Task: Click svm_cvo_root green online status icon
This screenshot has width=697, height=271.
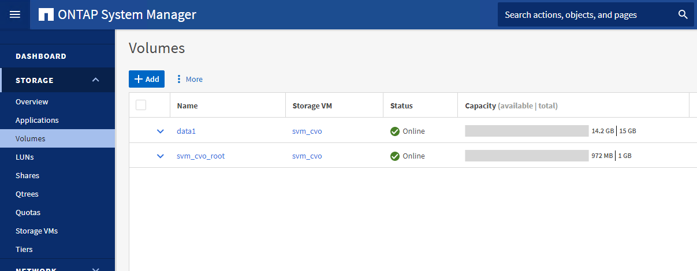Action: pos(395,156)
